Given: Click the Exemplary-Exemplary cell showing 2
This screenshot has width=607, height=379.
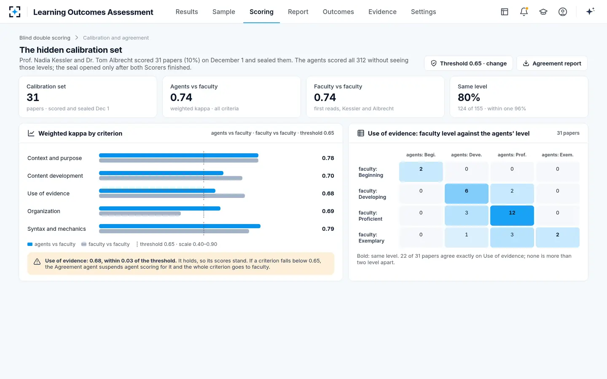Looking at the screenshot, I should (558, 238).
